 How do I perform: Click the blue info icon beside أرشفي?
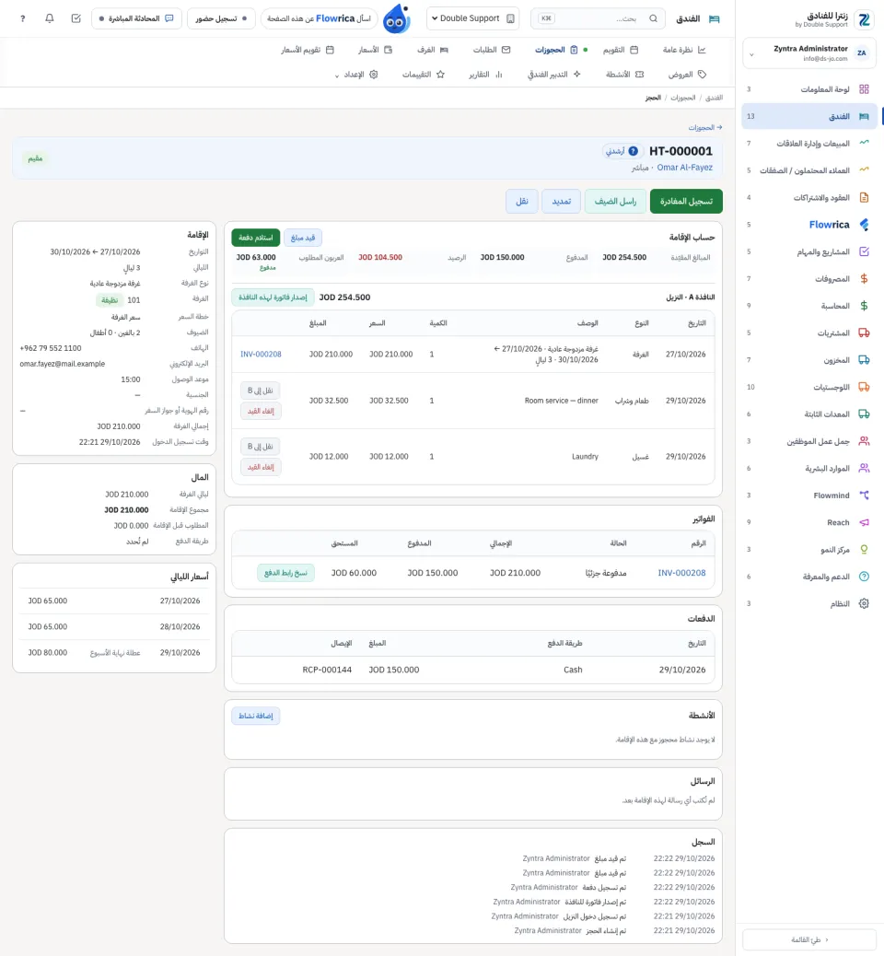[634, 151]
